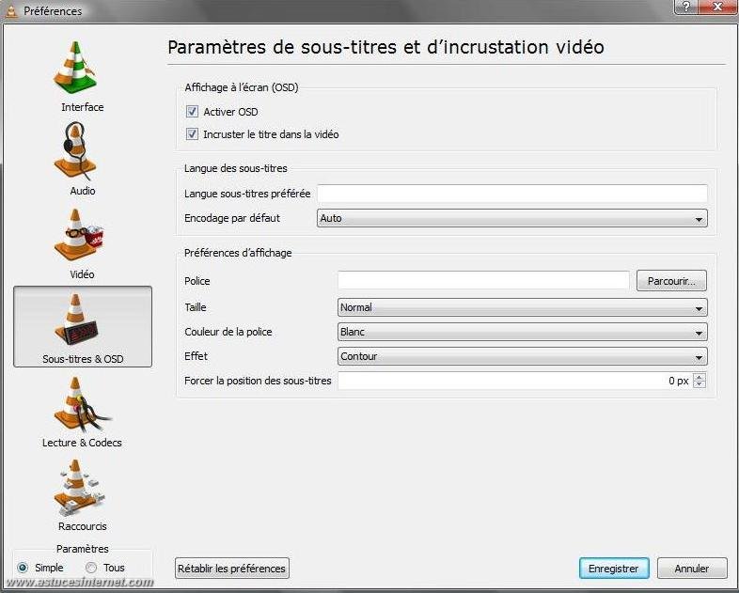Expand the Taille dropdown set to Normal

coord(523,307)
